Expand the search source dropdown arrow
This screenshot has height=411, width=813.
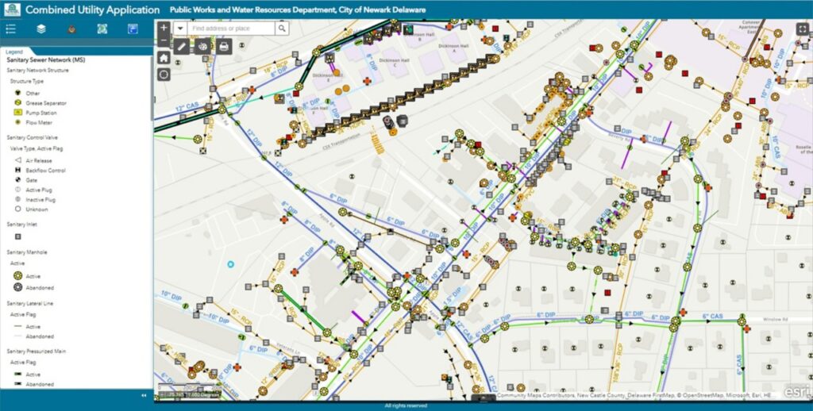point(180,29)
